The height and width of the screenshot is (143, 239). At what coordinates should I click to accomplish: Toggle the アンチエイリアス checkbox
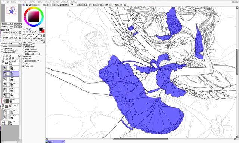[x=24, y=66]
